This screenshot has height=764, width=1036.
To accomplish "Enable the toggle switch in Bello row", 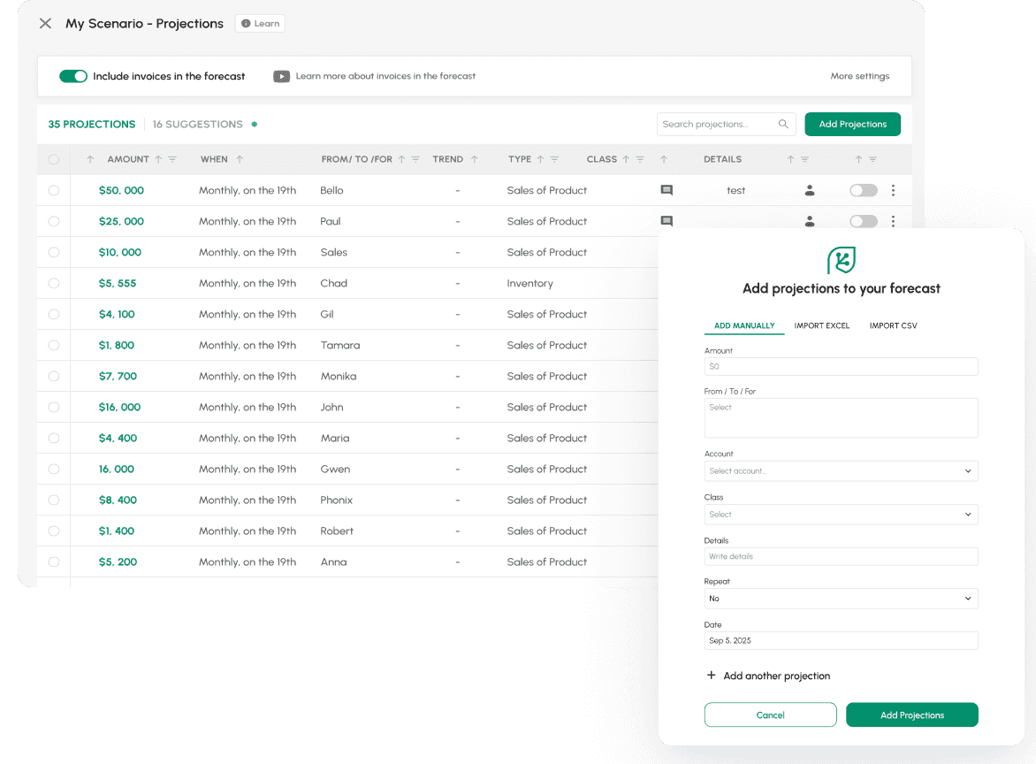I will (863, 190).
